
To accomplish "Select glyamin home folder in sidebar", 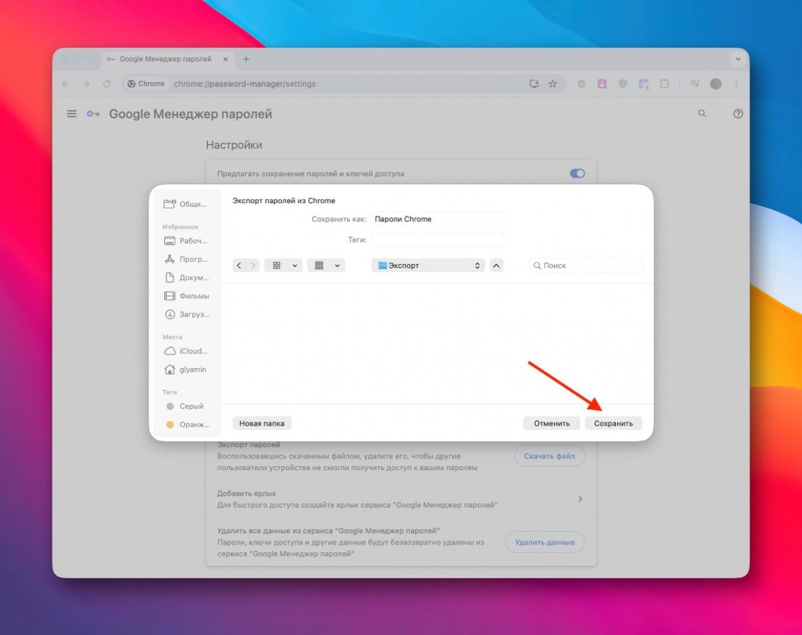I will point(185,370).
